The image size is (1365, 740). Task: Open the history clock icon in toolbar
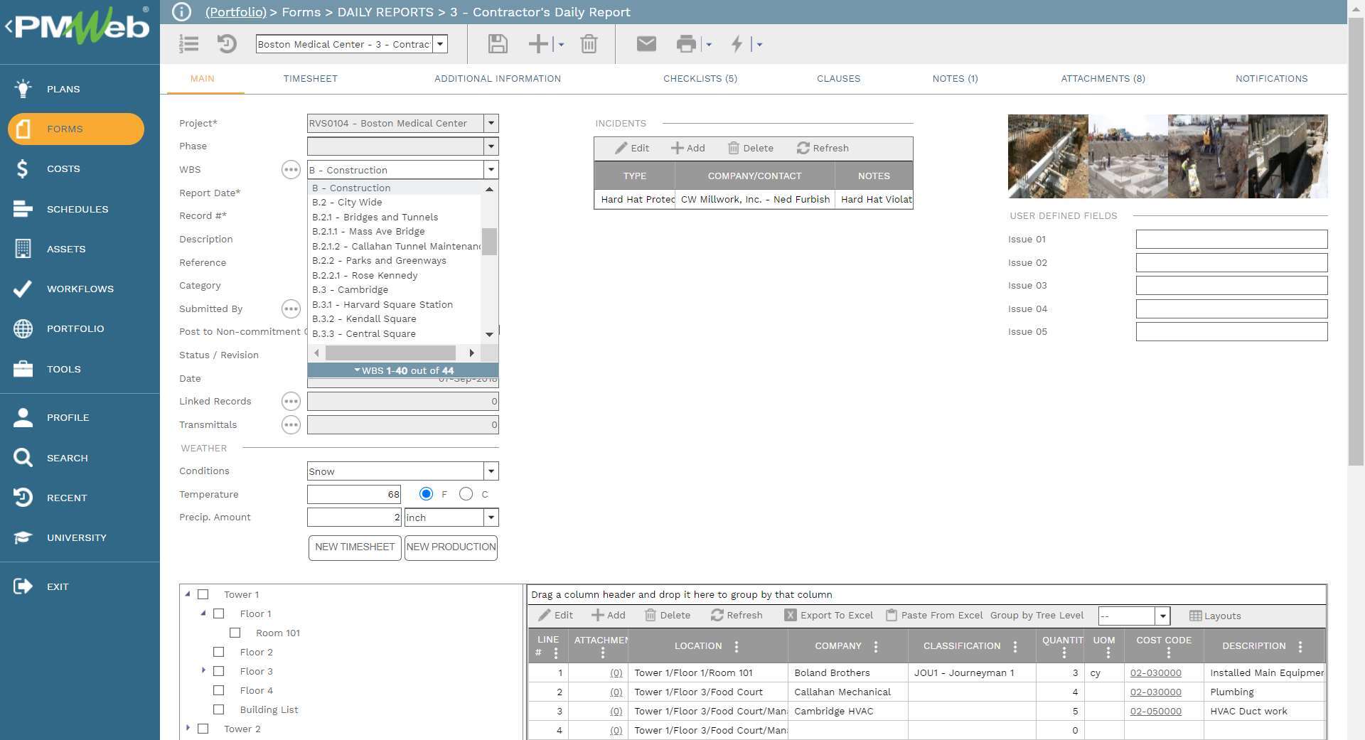click(x=226, y=44)
